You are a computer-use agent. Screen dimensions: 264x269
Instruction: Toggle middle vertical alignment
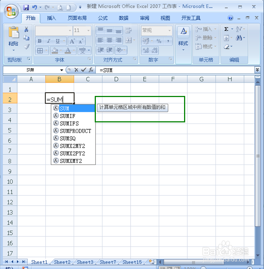point(109,30)
